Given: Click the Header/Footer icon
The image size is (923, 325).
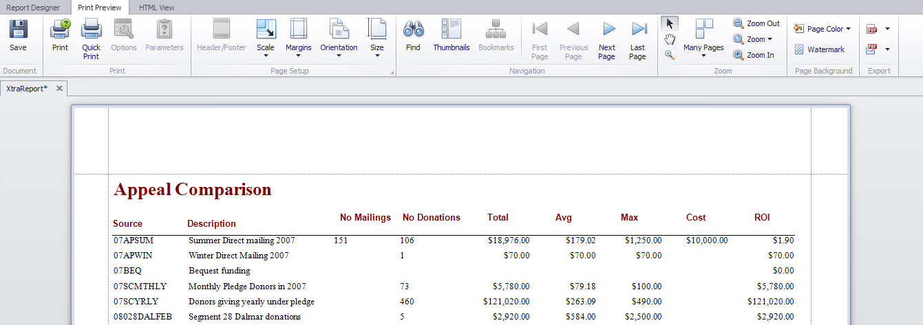Looking at the screenshot, I should (221, 30).
